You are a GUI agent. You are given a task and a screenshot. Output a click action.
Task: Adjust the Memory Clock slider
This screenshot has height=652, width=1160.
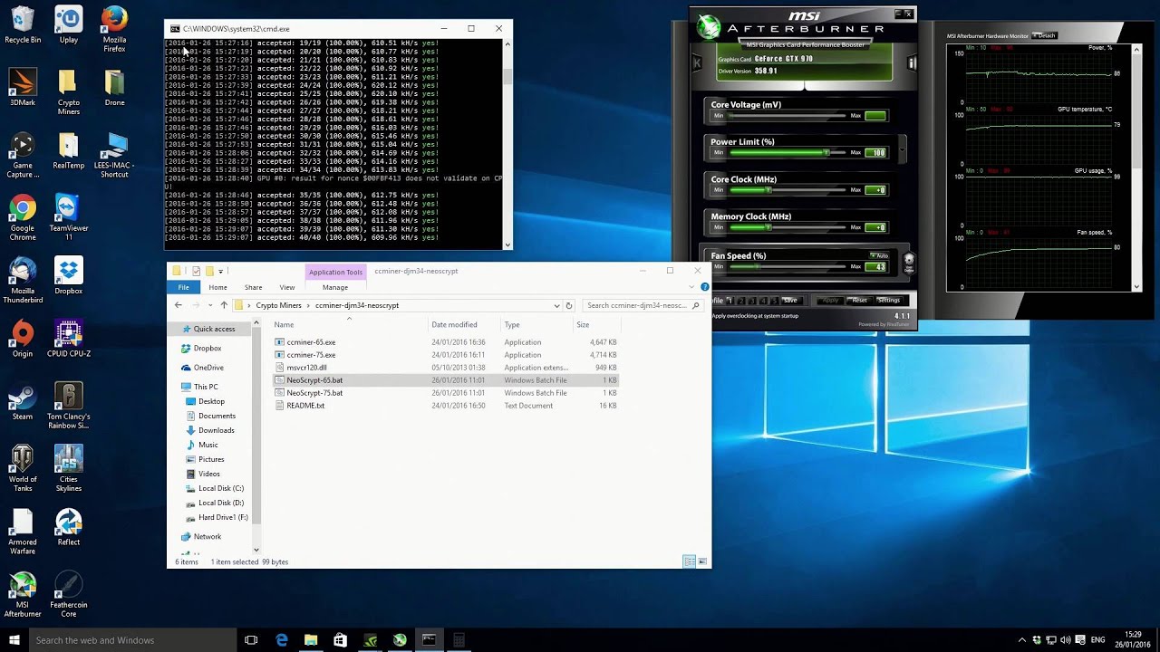tap(788, 227)
